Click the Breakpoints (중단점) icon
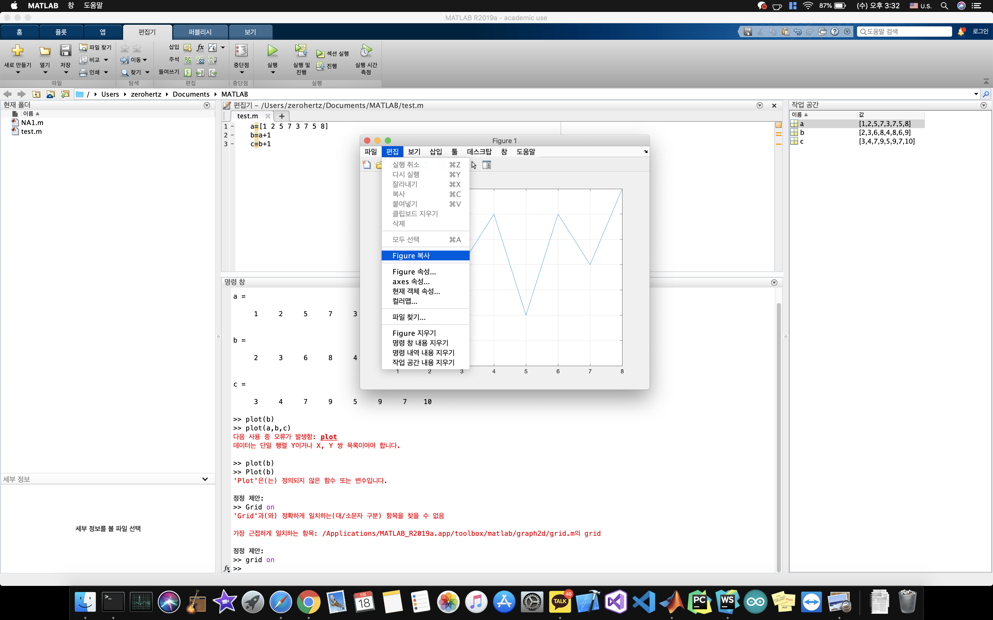 pos(241,50)
